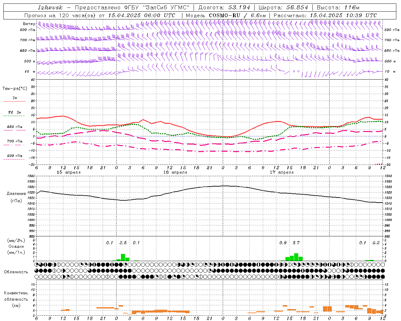The width and height of the screenshot is (401, 321).
Task: Click the '17 апреля' date label
Action: (282, 172)
